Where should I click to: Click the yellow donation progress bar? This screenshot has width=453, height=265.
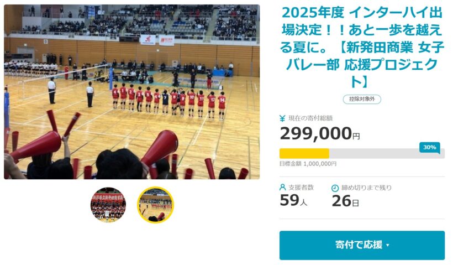tap(304, 153)
